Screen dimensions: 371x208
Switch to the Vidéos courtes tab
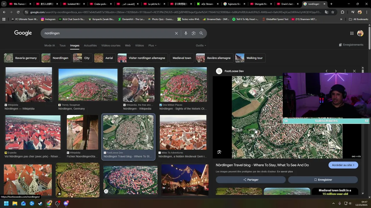pyautogui.click(x=111, y=45)
